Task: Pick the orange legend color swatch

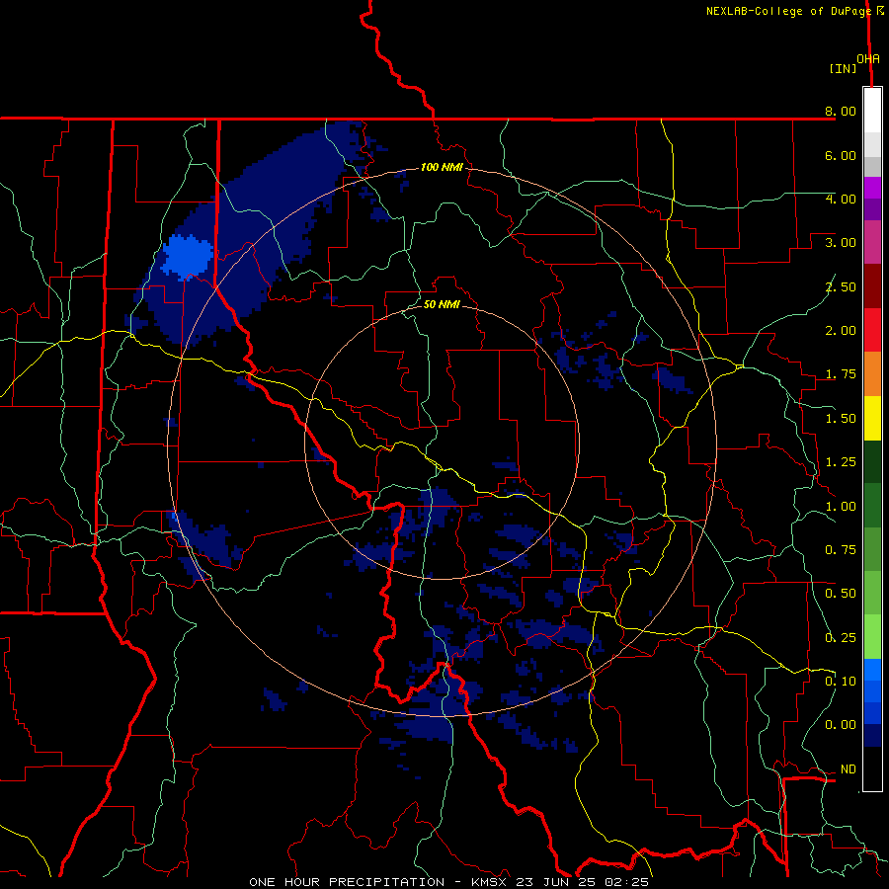Action: point(872,374)
